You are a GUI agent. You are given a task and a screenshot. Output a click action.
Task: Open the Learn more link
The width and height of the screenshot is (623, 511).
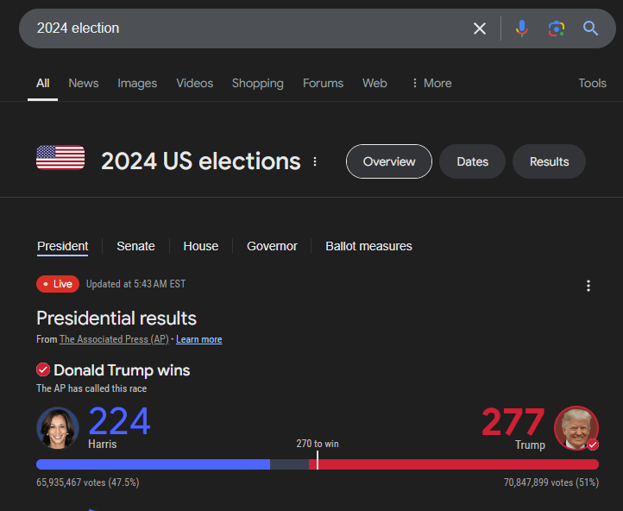199,339
